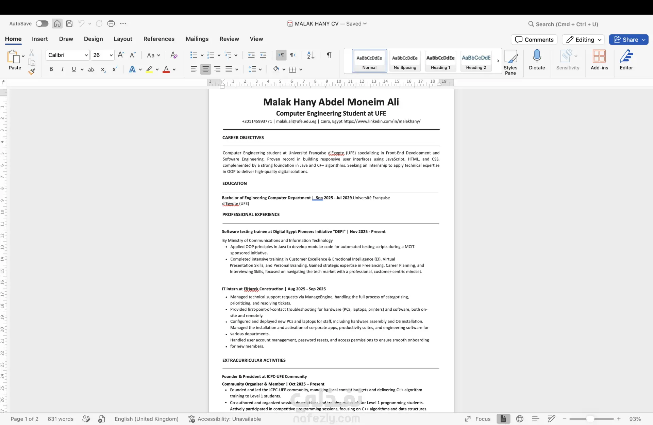Click the 631 words count

click(x=61, y=419)
